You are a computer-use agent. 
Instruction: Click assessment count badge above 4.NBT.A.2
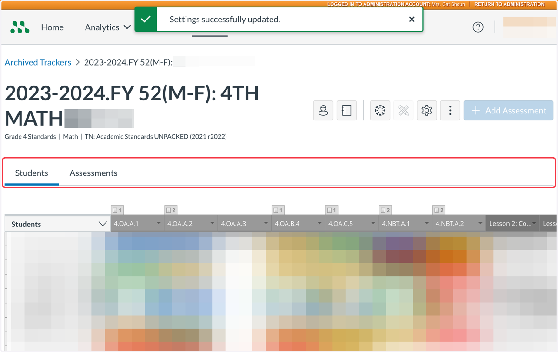pos(438,210)
